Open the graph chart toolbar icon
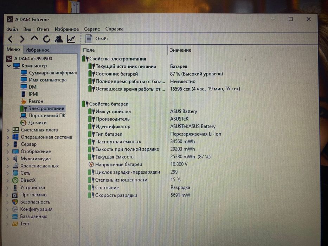 click(71, 39)
